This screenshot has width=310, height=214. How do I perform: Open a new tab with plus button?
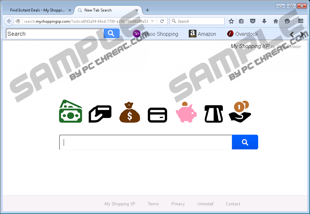pyautogui.click(x=147, y=10)
